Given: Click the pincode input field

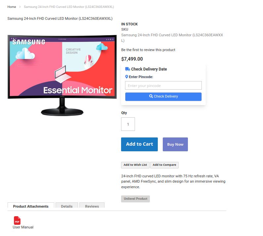Looking at the screenshot, I should click(163, 85).
